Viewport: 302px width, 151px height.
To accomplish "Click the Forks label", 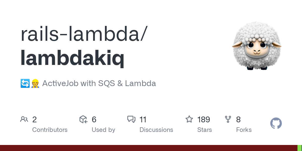I will pyautogui.click(x=244, y=130).
